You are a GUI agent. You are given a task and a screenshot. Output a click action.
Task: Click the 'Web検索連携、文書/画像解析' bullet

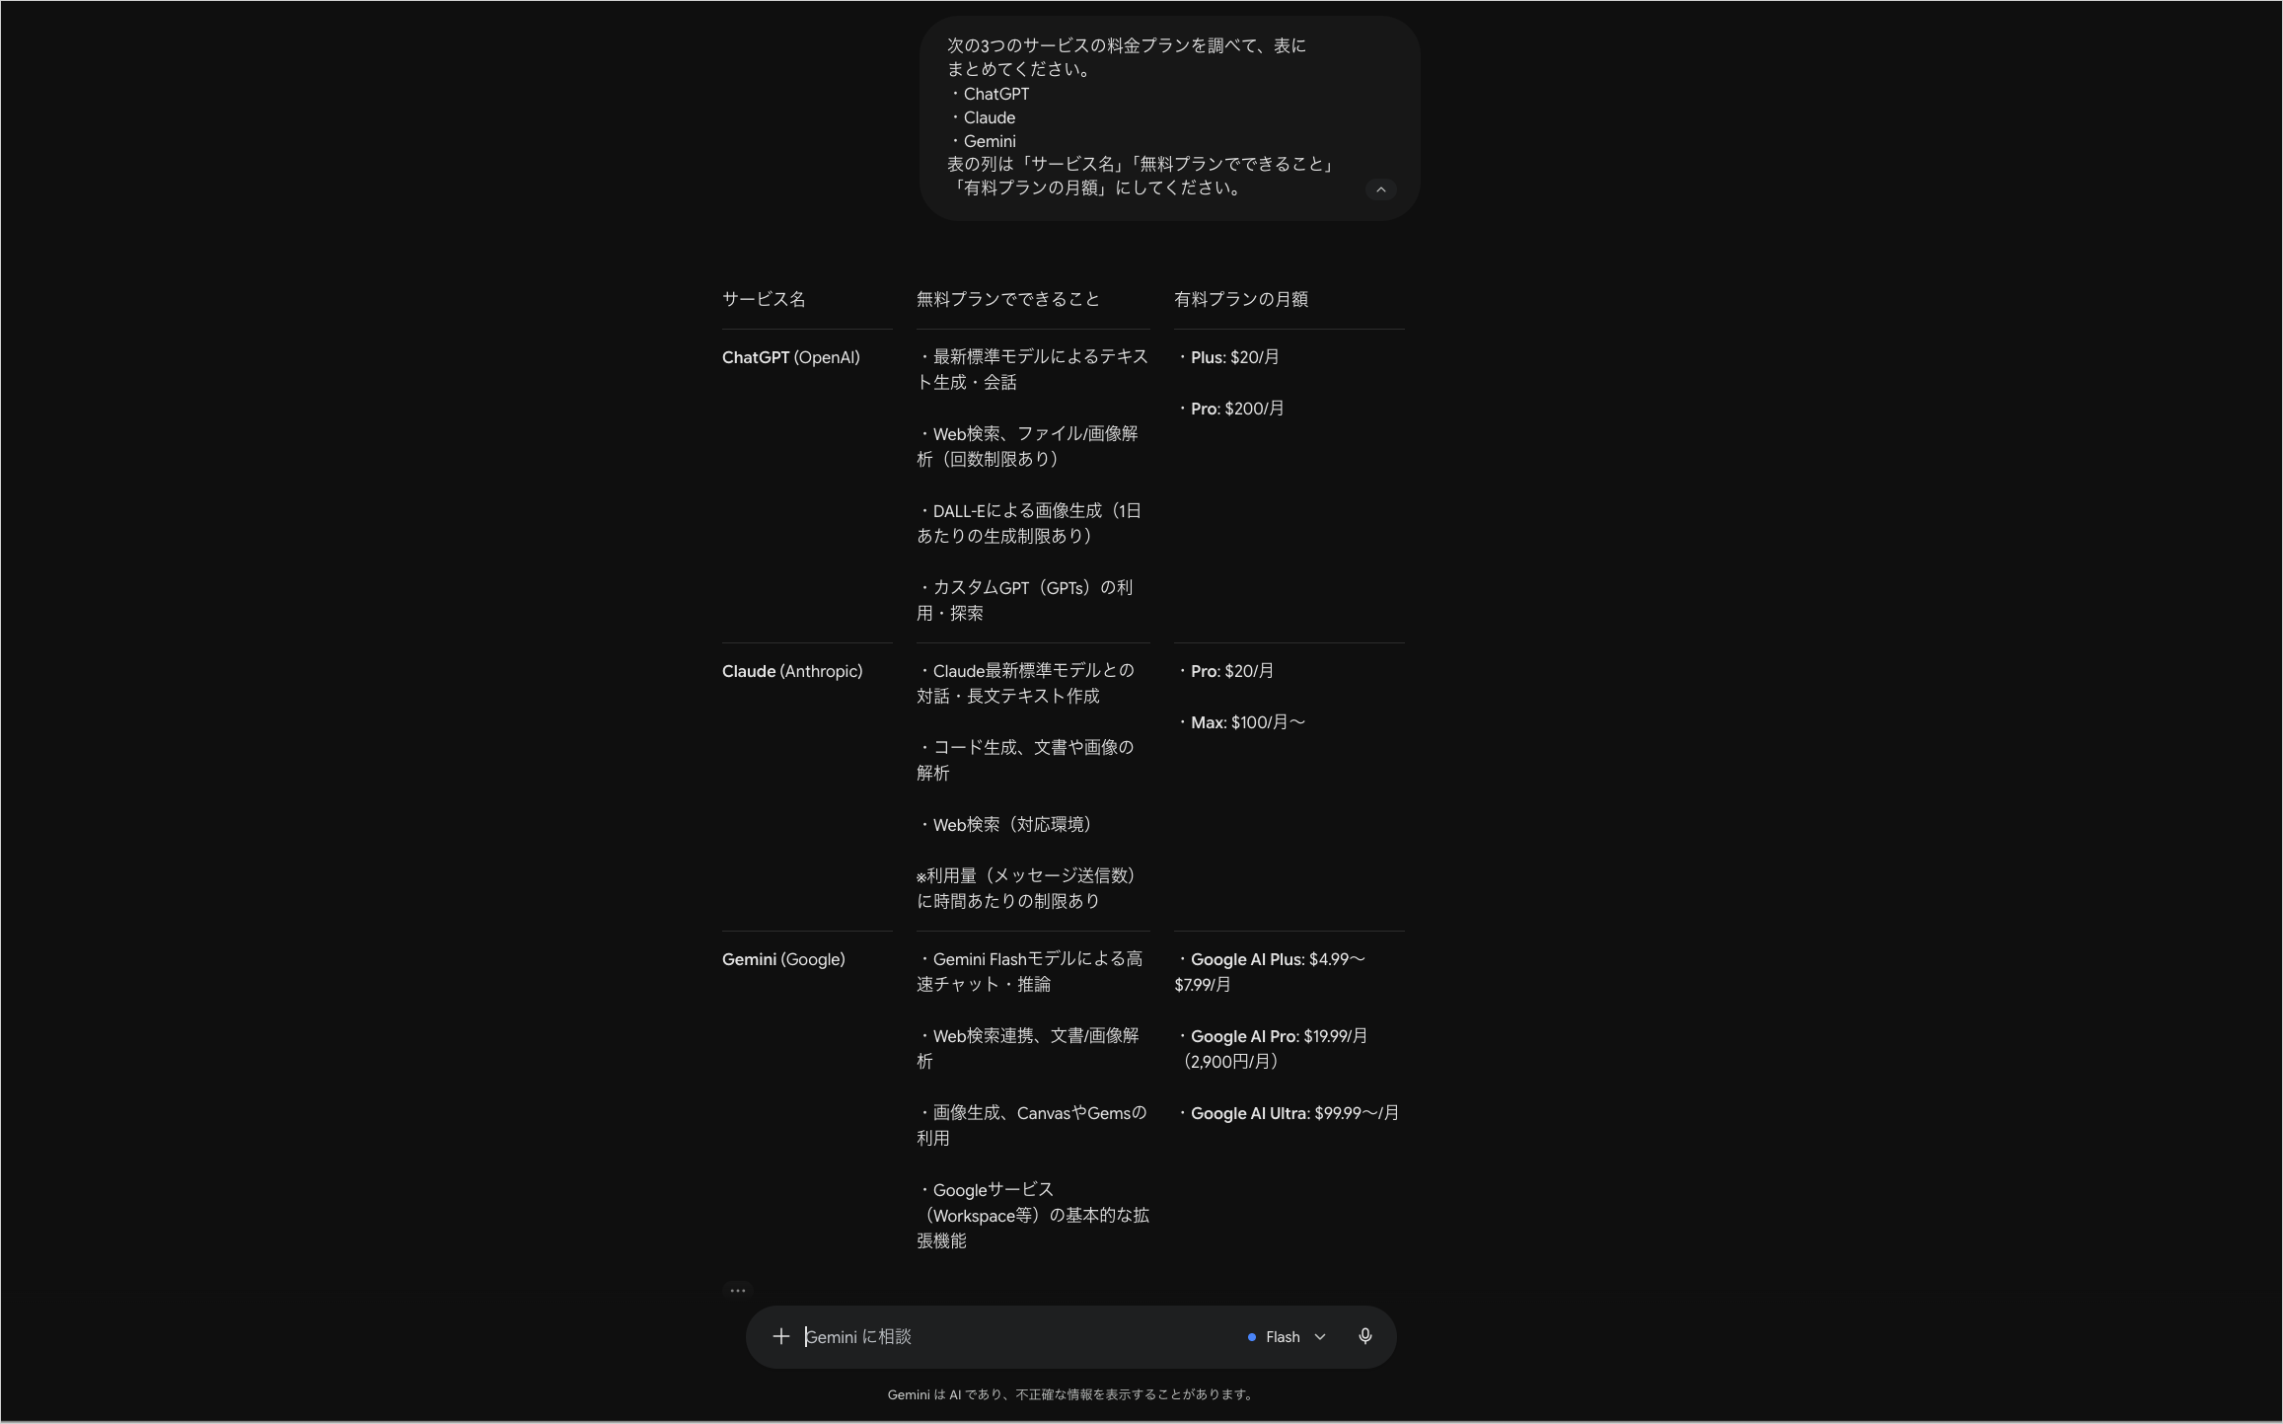pyautogui.click(x=1027, y=1048)
